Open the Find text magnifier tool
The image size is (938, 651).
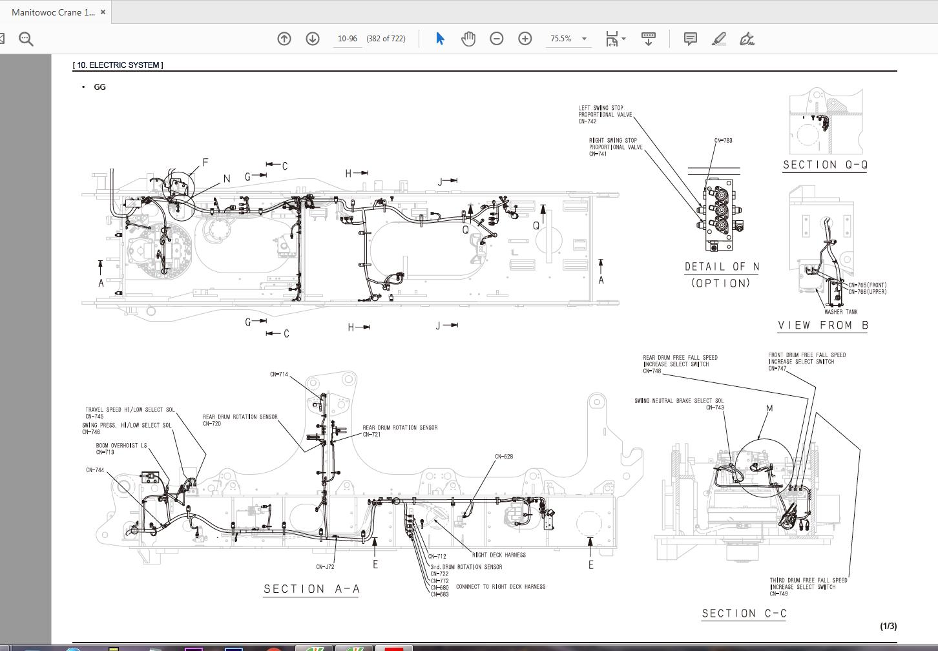tap(26, 39)
